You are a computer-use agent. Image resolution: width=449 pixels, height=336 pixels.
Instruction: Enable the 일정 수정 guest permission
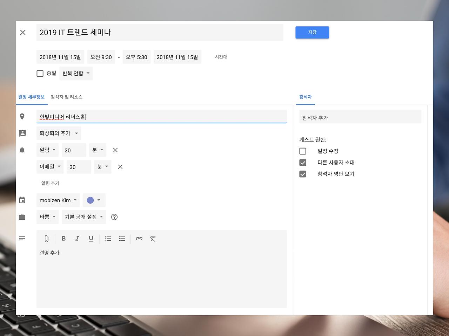[303, 151]
